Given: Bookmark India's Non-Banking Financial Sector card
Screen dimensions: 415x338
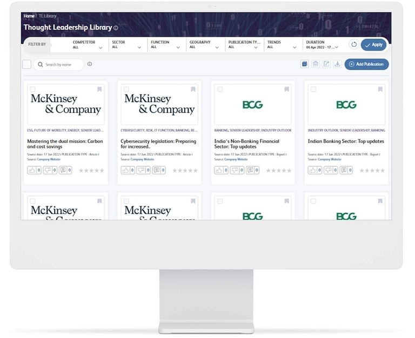Looking at the screenshot, I should pyautogui.click(x=286, y=90).
